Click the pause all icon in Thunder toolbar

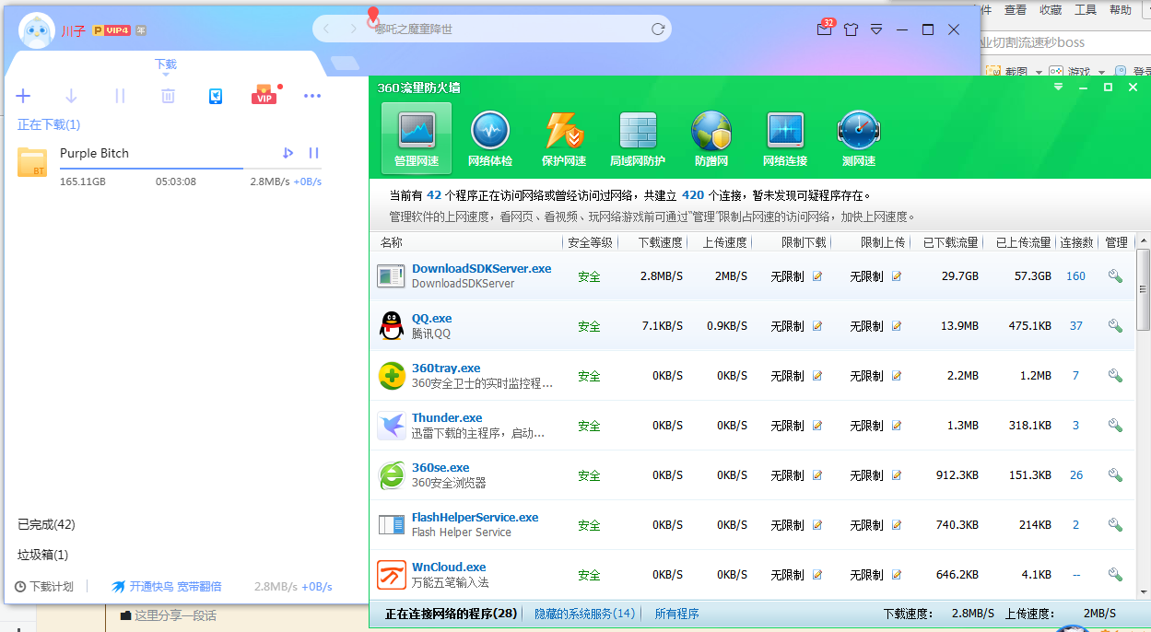click(120, 96)
